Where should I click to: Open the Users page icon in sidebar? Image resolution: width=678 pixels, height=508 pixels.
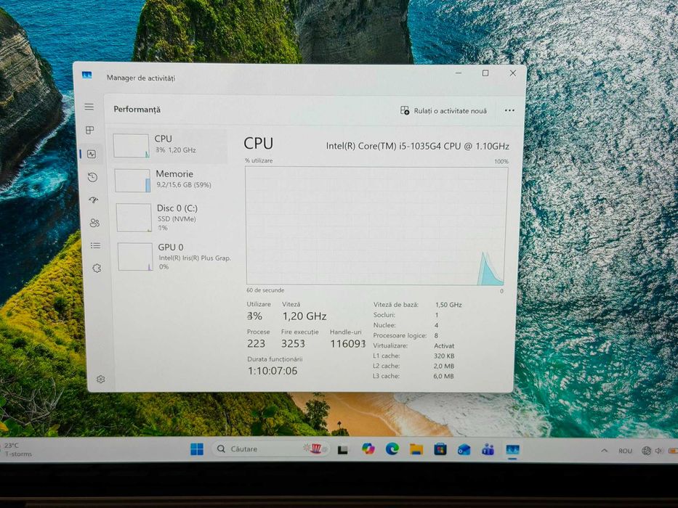94,223
